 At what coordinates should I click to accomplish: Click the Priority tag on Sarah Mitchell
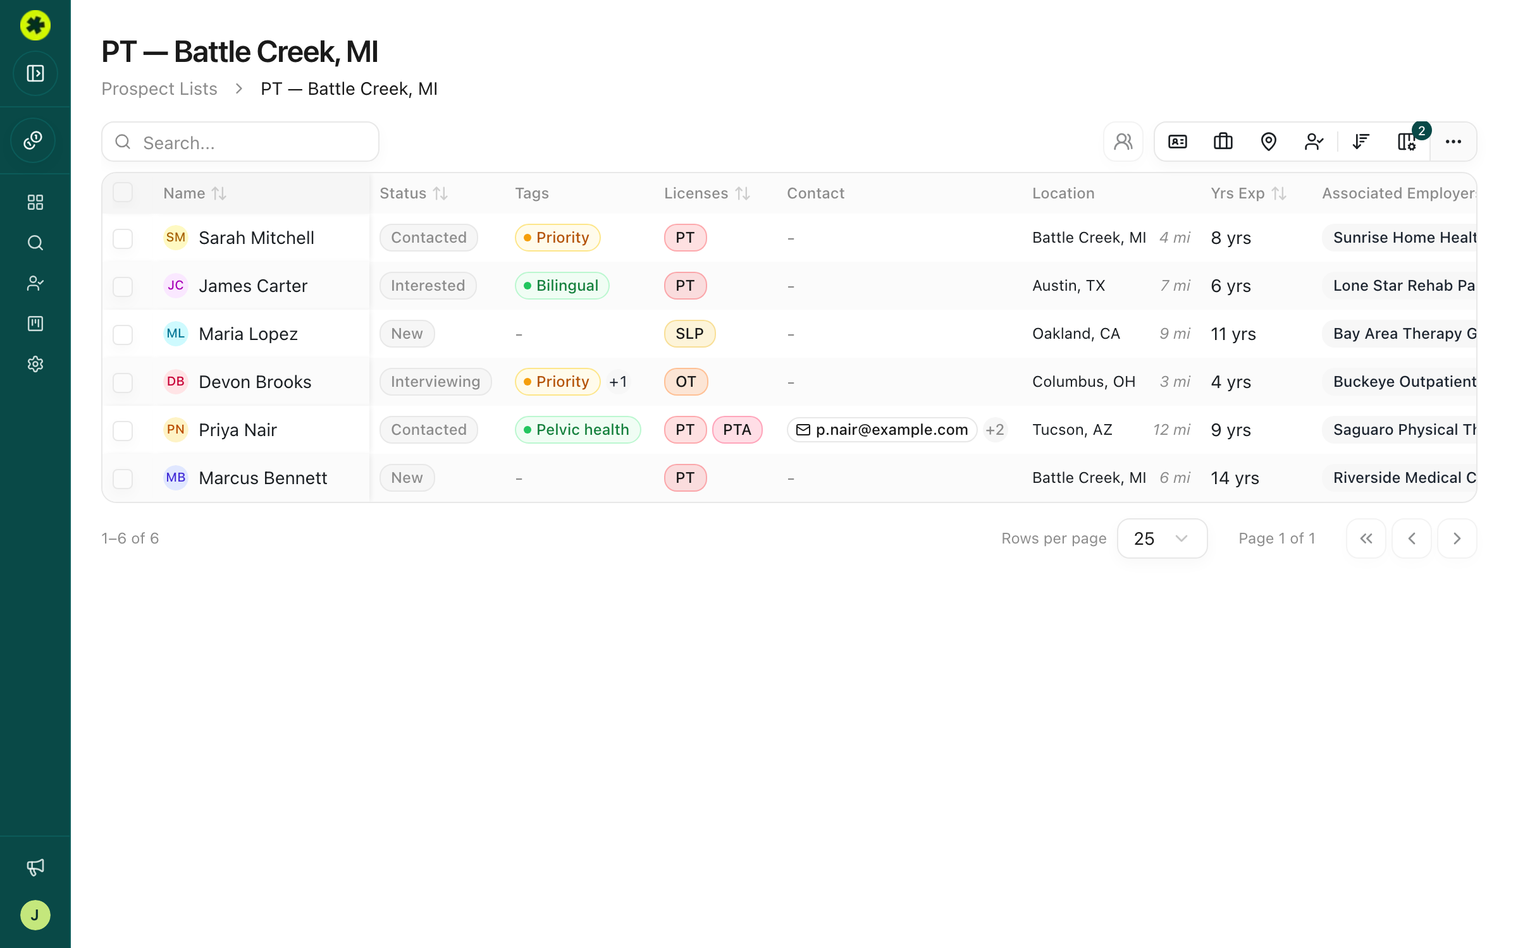pos(557,238)
